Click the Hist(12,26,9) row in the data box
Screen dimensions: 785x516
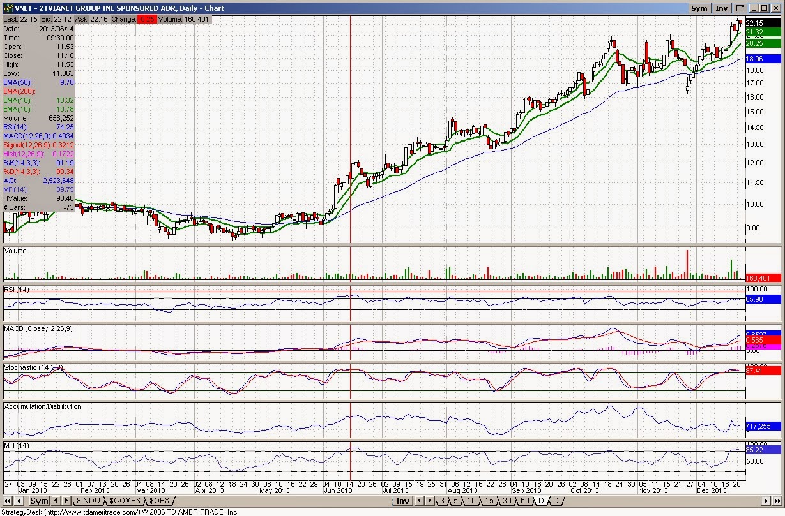pos(39,154)
